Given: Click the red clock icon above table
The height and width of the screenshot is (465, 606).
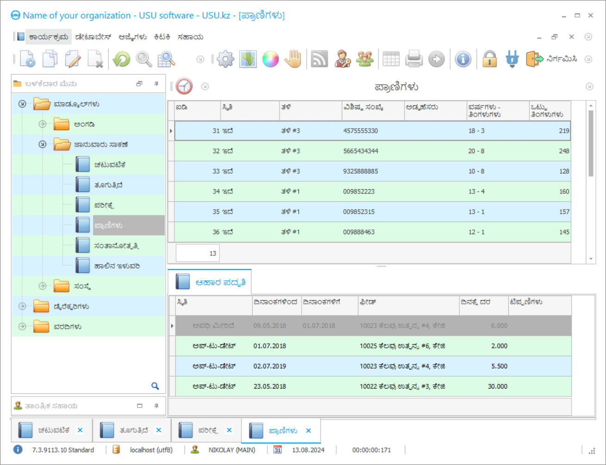Looking at the screenshot, I should coord(184,87).
